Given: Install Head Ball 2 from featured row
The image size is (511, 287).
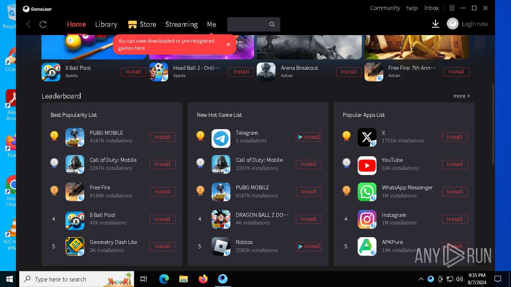Looking at the screenshot, I should click(241, 72).
